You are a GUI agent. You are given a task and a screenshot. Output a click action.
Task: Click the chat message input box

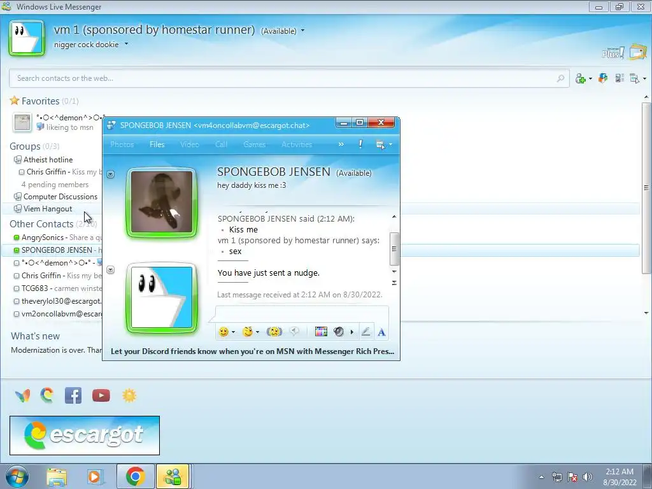click(x=302, y=315)
